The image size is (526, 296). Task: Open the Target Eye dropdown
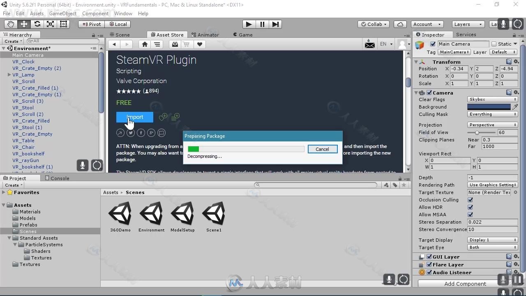pyautogui.click(x=492, y=247)
